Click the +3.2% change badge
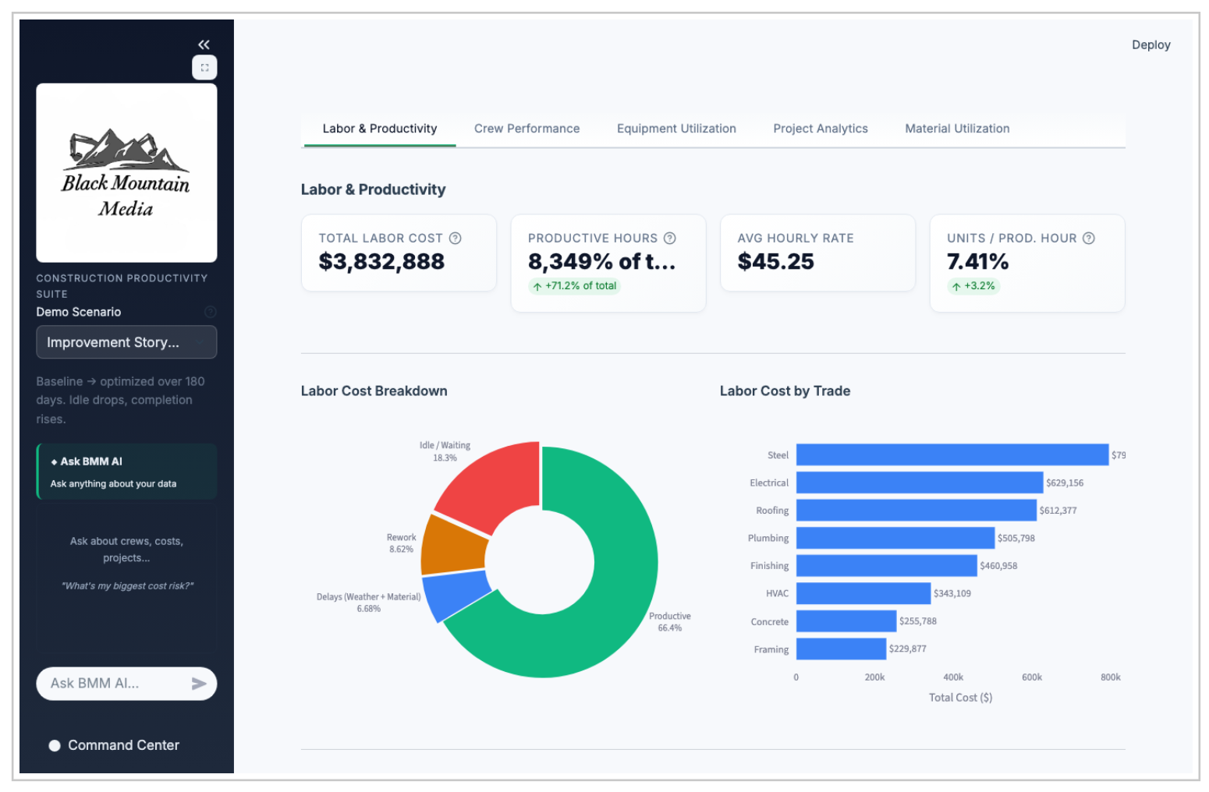 tap(973, 286)
